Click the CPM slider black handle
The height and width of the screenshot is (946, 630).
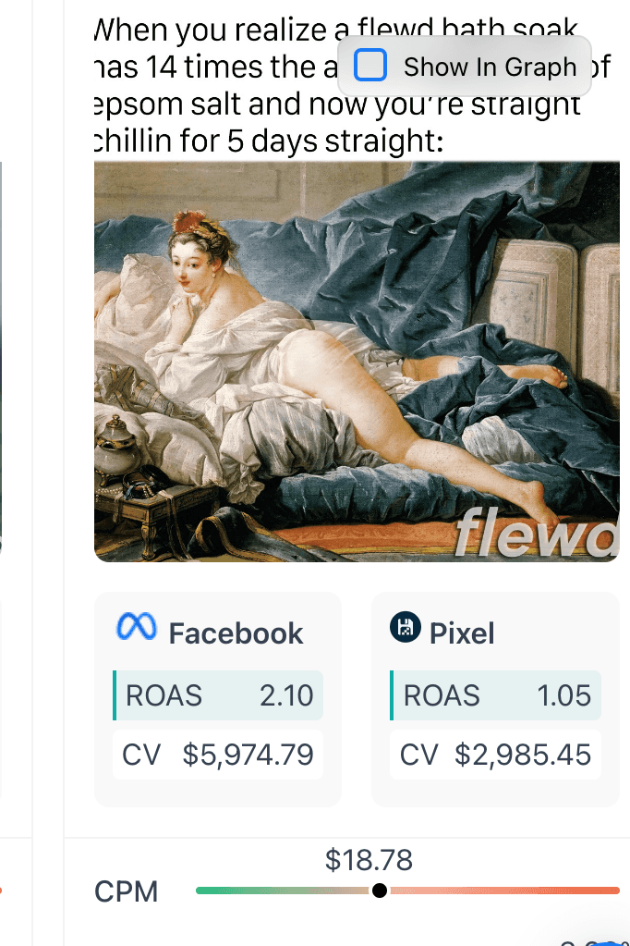(x=380, y=890)
